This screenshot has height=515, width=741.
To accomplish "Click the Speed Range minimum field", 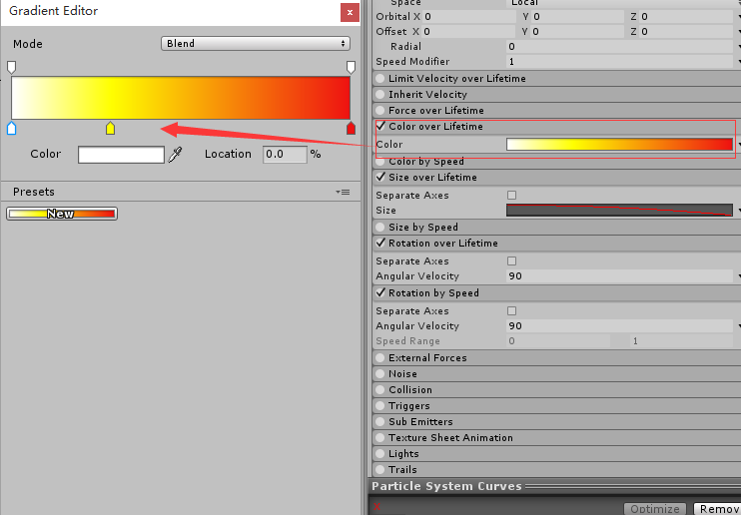I will pyautogui.click(x=558, y=341).
